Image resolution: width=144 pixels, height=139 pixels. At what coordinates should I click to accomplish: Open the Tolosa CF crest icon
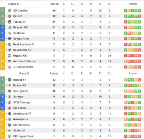pos(9,22)
